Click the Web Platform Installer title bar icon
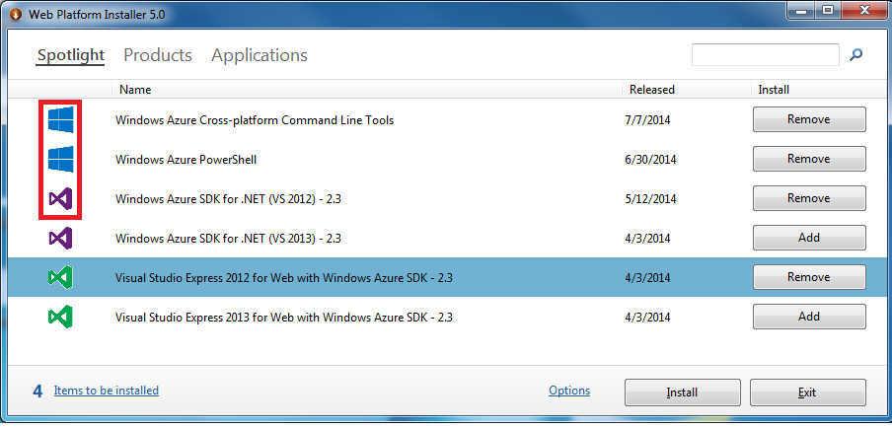 pos(16,14)
